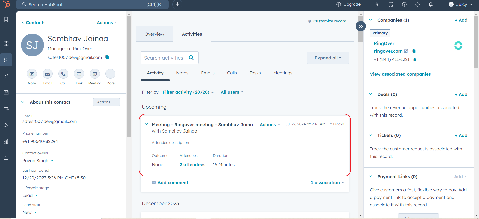Go back to Contacts list
Viewport: 479px width, 219px height.
pos(33,23)
